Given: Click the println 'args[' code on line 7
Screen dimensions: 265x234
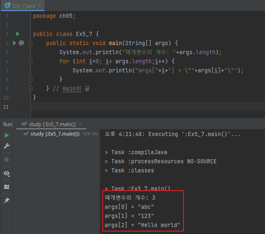Looking at the screenshot, I should 158,70.
